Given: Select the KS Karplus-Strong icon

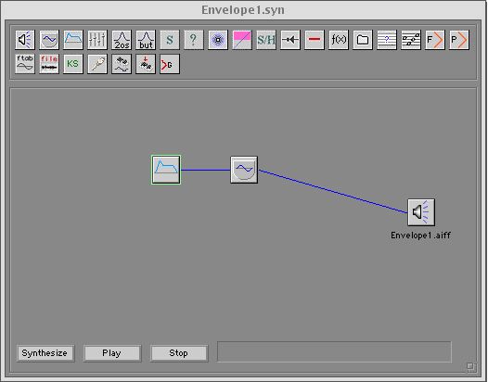Looking at the screenshot, I should click(x=73, y=64).
